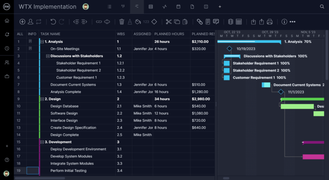This screenshot has width=329, height=180.
Task: Click the assign user icon in toolbar
Action: [x=31, y=22]
